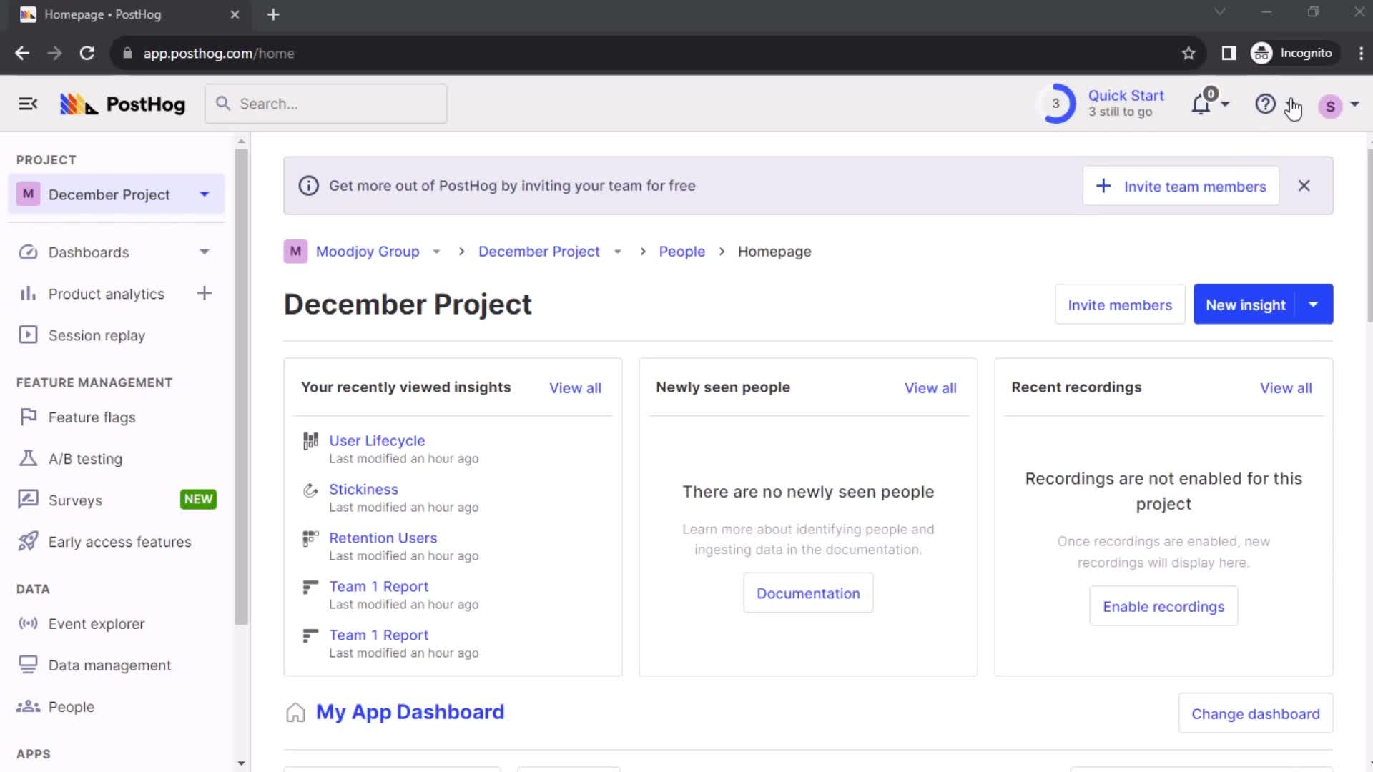Dismiss the invite team banner
This screenshot has height=772, width=1373.
[x=1304, y=186]
